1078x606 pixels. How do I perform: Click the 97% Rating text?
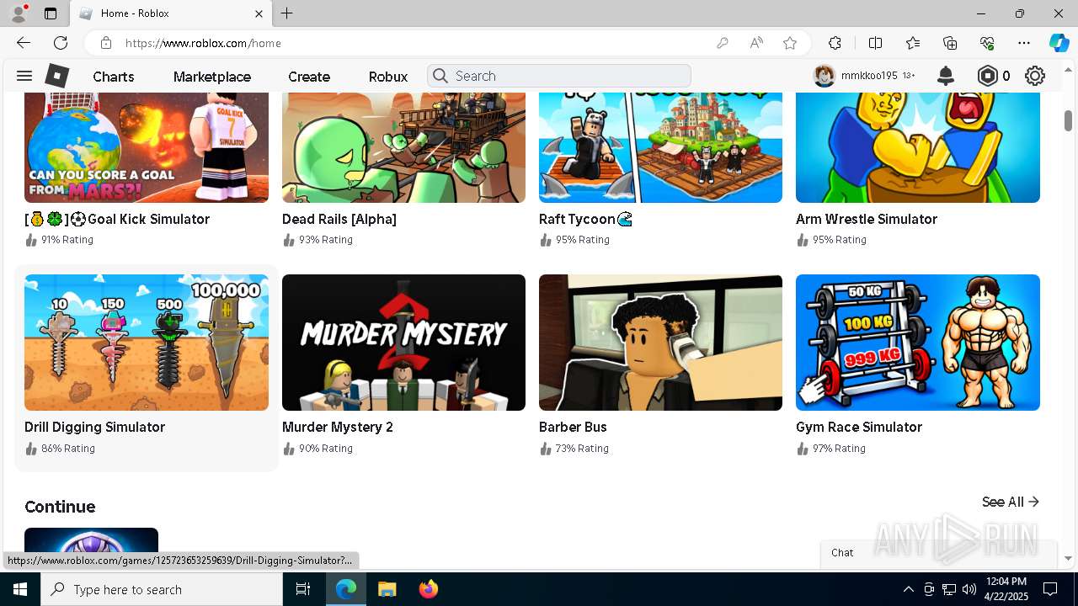pos(839,449)
